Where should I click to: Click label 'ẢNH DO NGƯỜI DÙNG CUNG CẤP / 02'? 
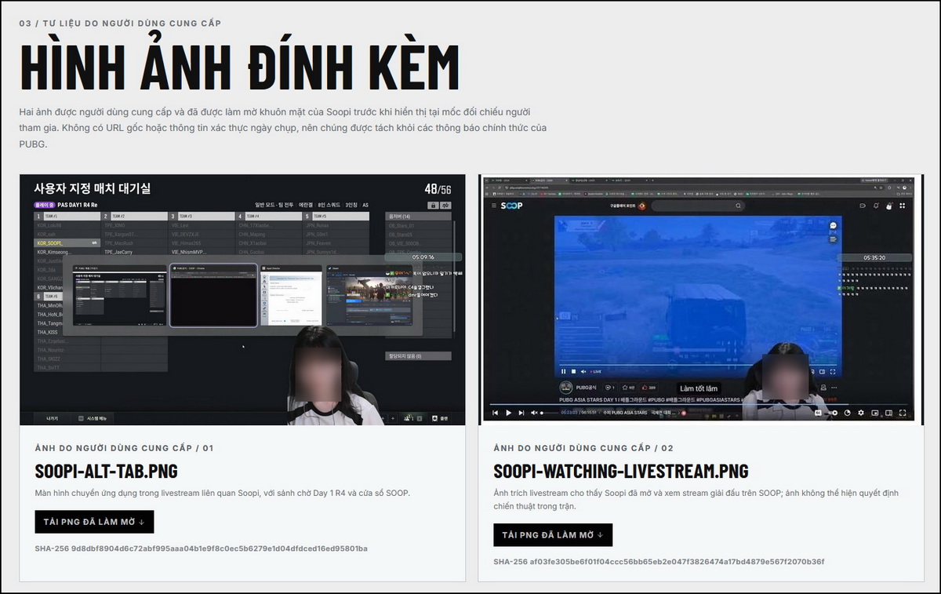tap(583, 448)
